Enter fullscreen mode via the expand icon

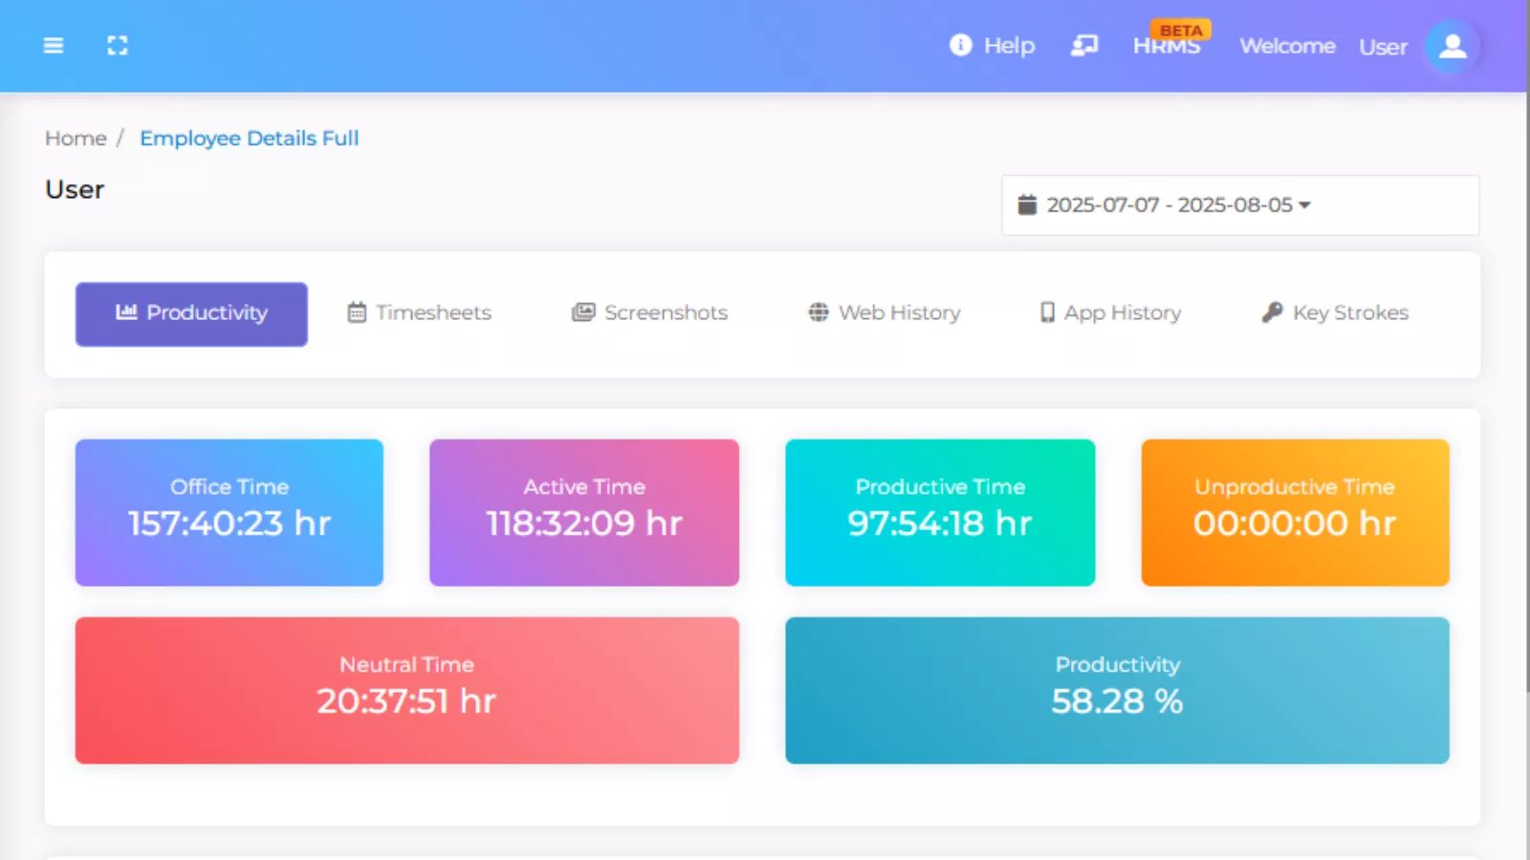click(118, 45)
